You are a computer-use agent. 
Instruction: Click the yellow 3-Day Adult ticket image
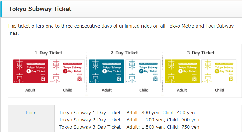[x=182, y=71]
